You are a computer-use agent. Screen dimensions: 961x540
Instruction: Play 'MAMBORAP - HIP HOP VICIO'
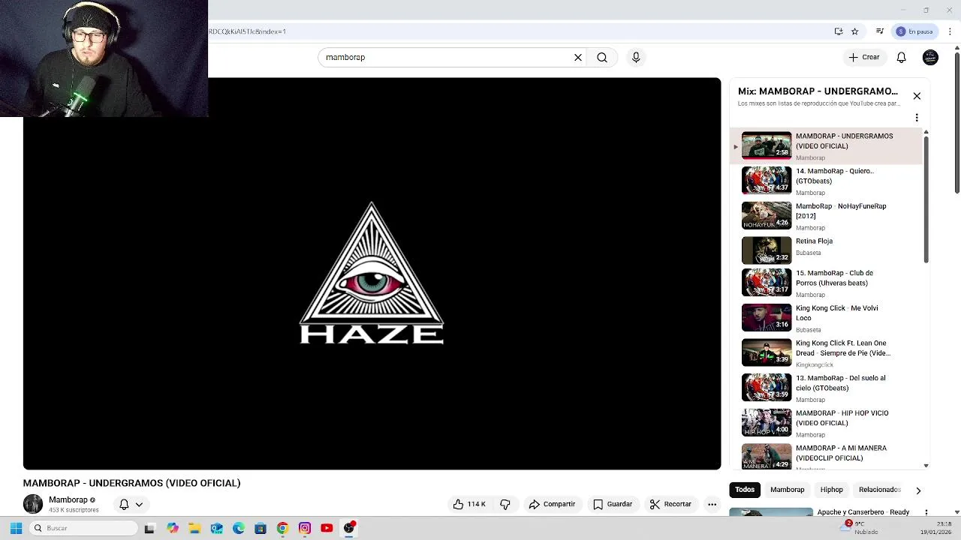coord(826,423)
